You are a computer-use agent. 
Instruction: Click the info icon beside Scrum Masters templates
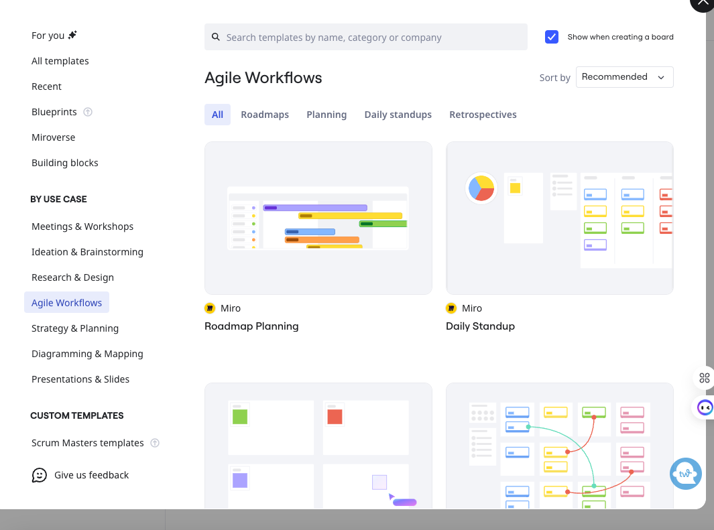[155, 443]
